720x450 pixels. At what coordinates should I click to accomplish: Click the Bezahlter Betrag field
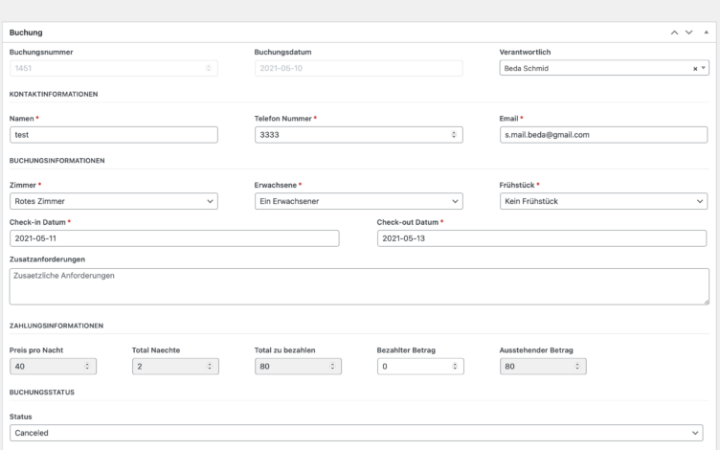click(x=420, y=367)
